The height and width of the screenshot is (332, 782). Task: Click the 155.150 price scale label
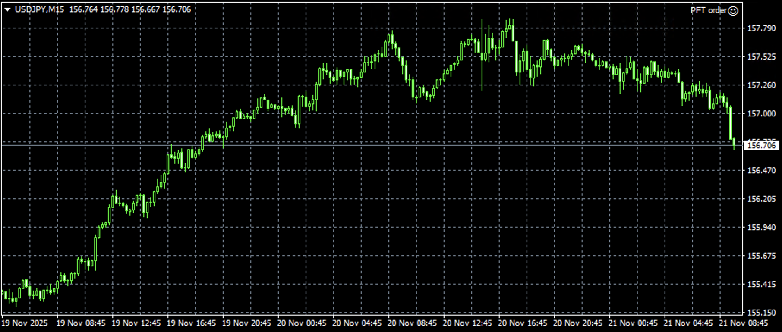coord(761,313)
